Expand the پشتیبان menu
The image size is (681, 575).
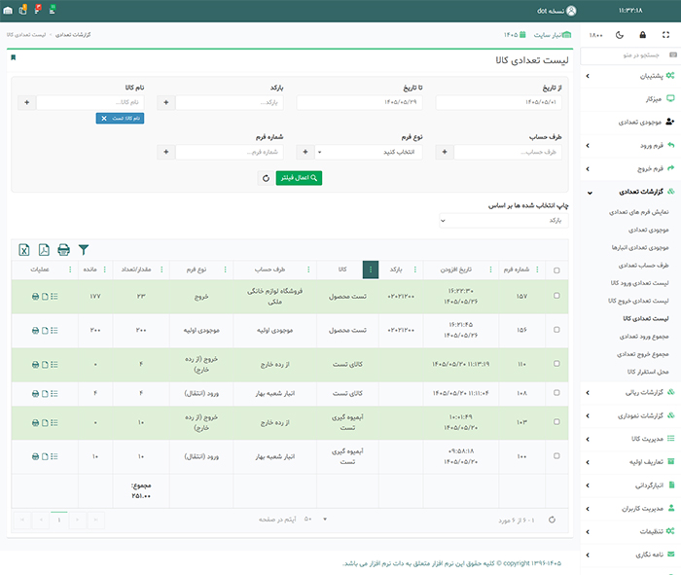pos(630,76)
